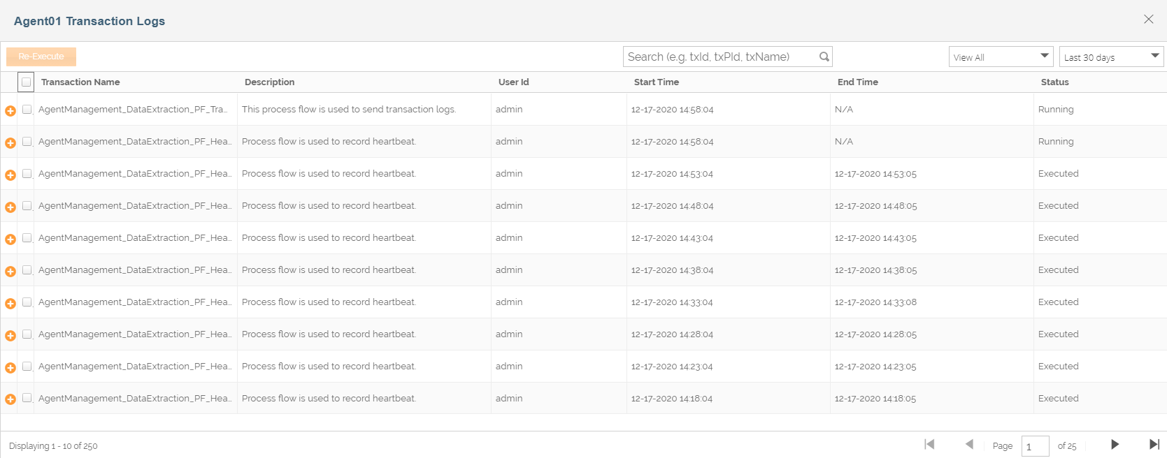Go to the next page arrow
The height and width of the screenshot is (458, 1167).
click(1115, 445)
